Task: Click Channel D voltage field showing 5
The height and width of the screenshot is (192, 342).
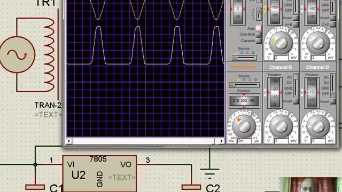Action: [x=318, y=141]
